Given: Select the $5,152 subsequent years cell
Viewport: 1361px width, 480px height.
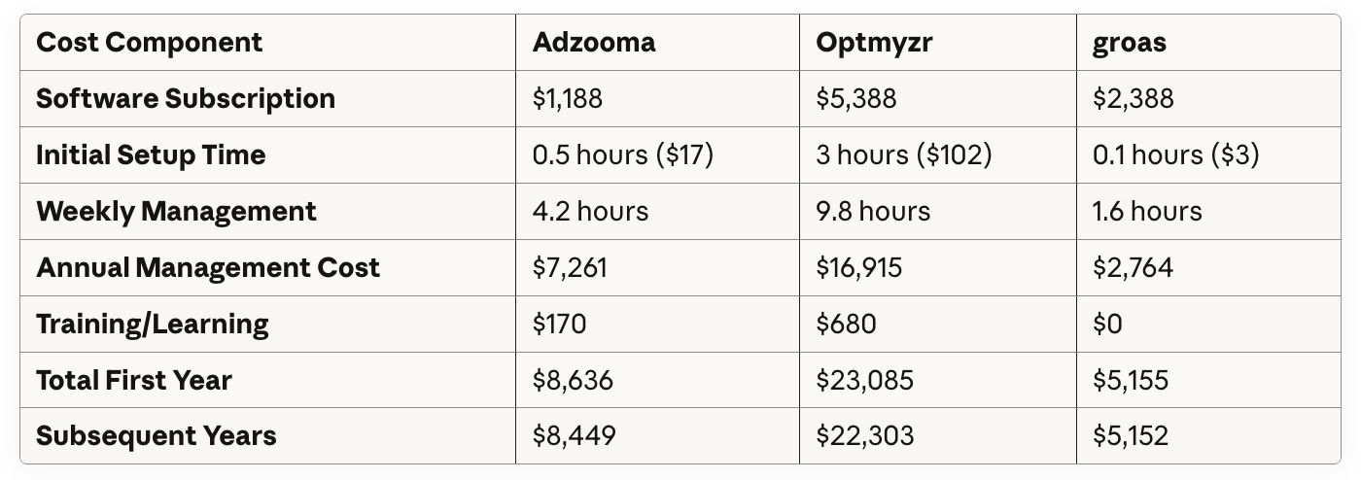Looking at the screenshot, I should click(1131, 436).
